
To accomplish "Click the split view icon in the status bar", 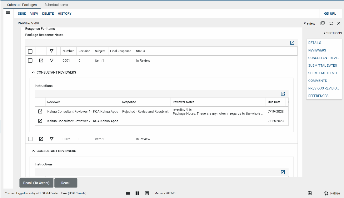I will [x=137, y=193].
